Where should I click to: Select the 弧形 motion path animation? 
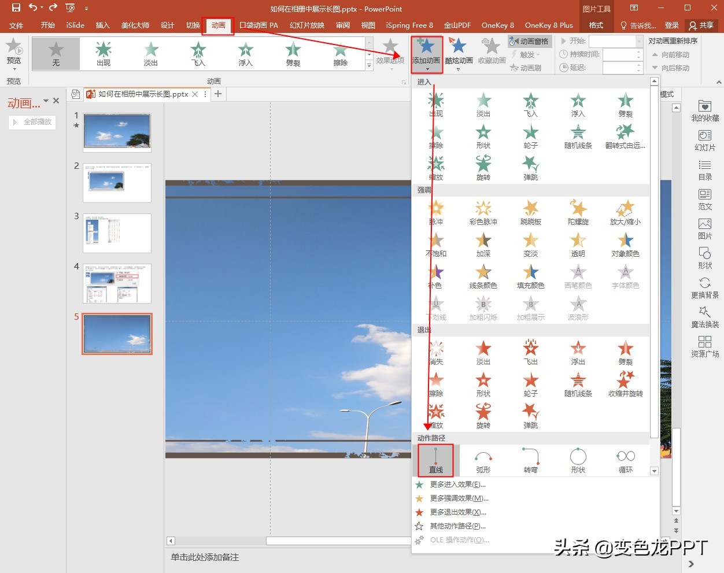[483, 460]
